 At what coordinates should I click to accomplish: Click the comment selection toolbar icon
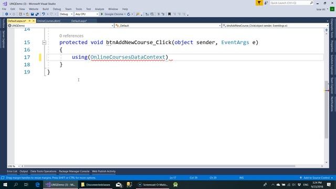pos(159,14)
